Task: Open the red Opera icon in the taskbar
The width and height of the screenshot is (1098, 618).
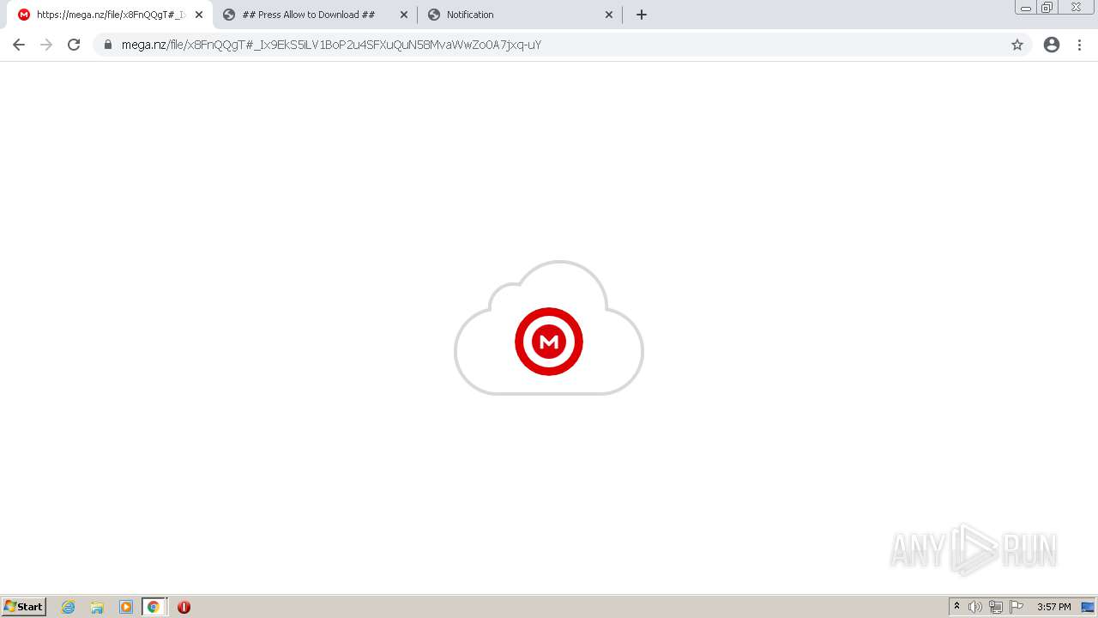Action: [x=184, y=607]
